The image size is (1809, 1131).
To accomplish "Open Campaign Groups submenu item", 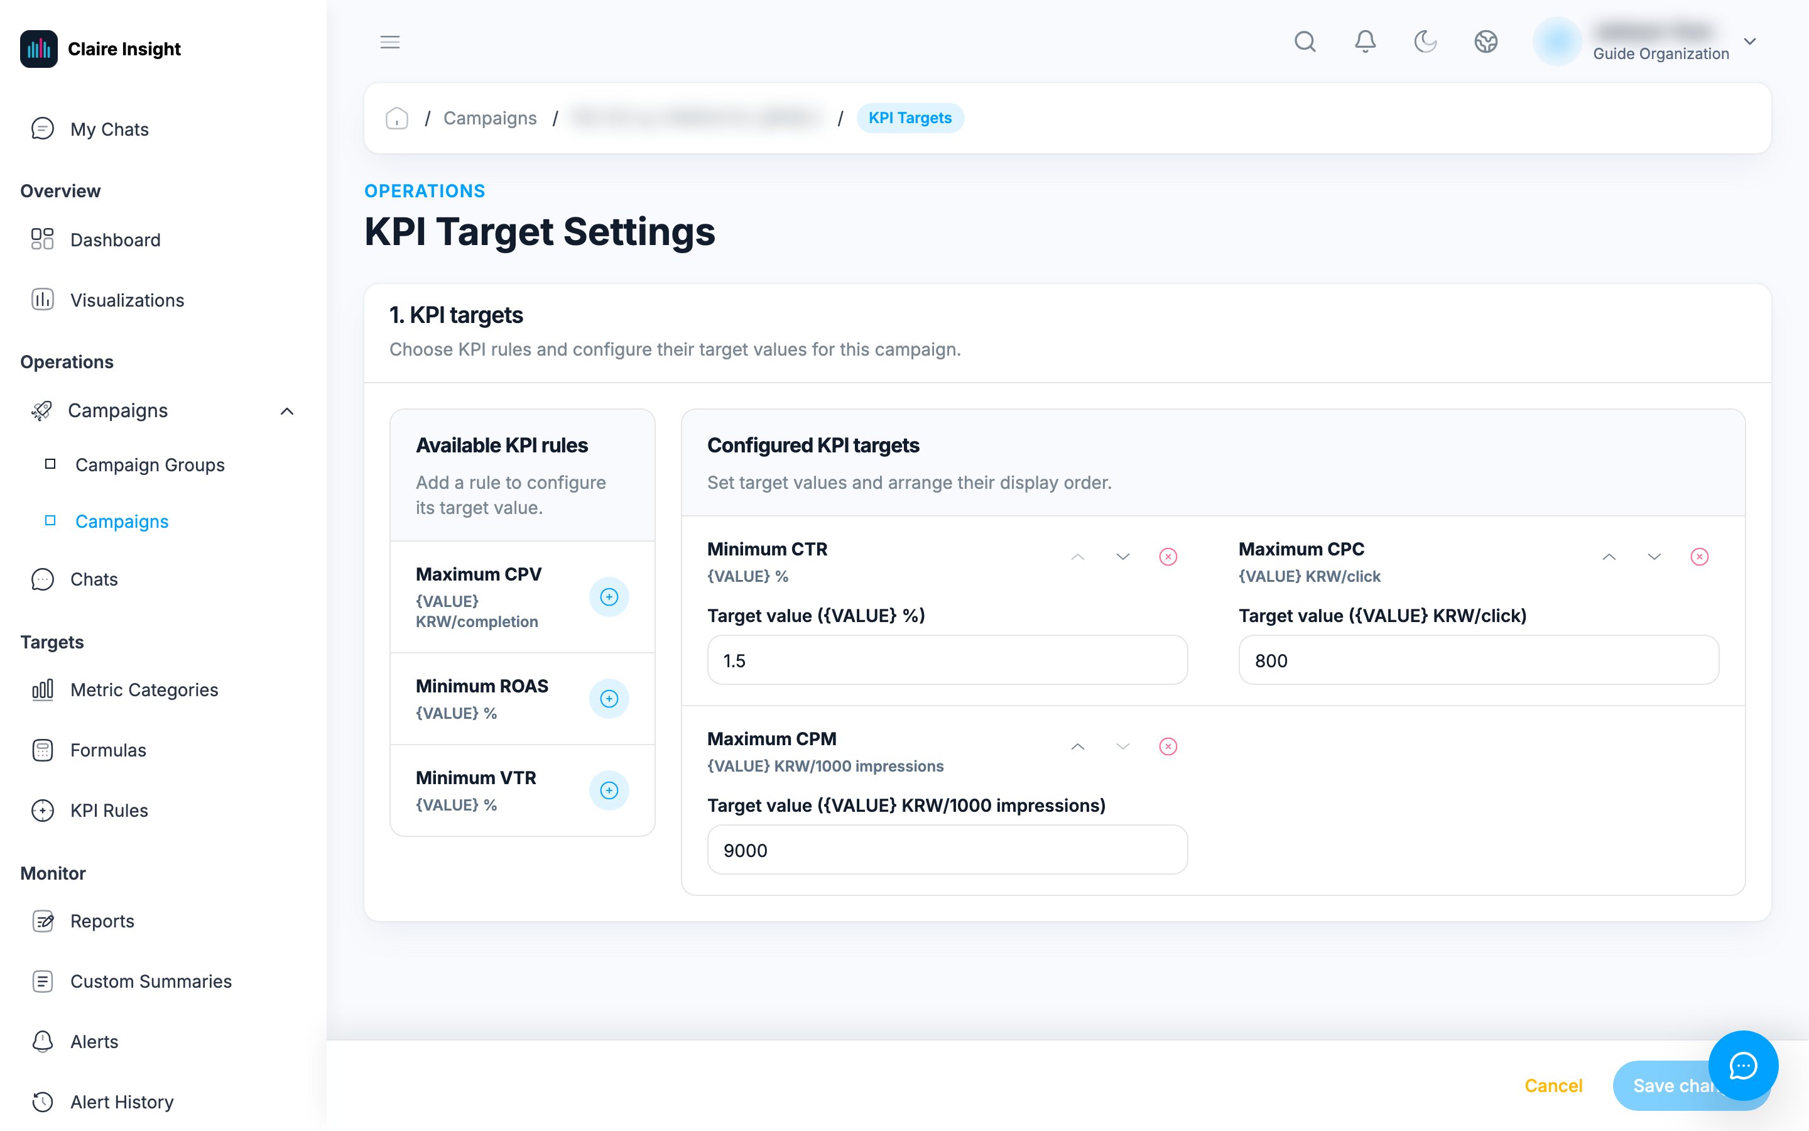I will coord(149,465).
